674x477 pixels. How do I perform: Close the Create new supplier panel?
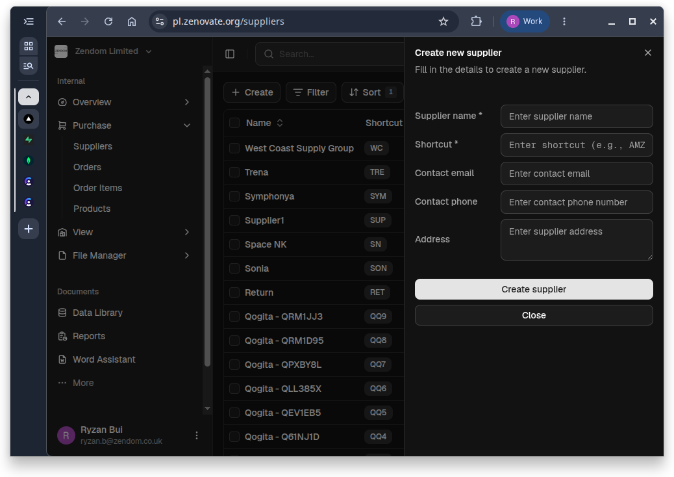point(648,53)
